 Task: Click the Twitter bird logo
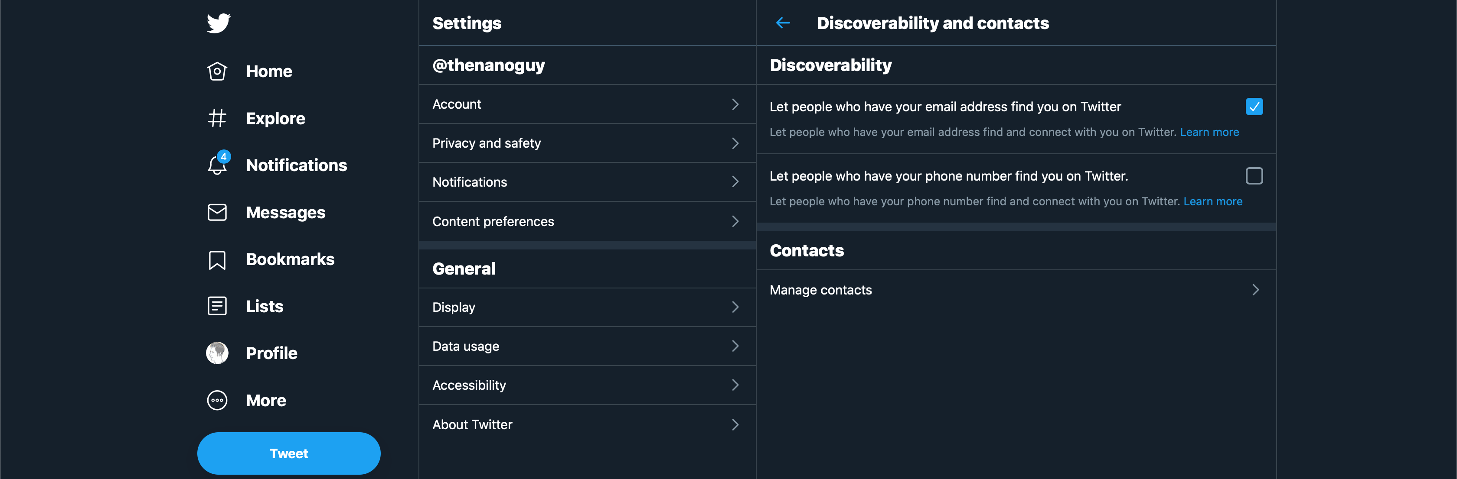[218, 23]
